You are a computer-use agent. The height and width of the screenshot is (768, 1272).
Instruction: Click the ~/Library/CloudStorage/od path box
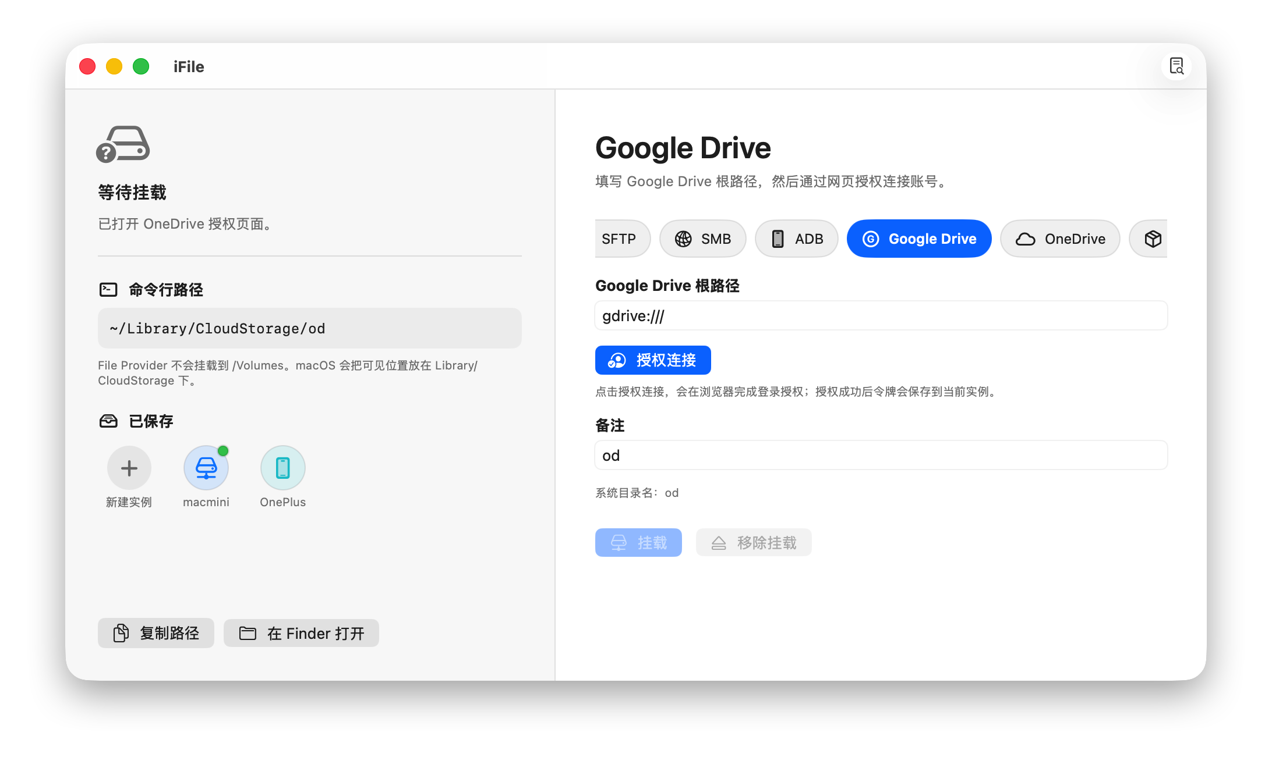[309, 328]
